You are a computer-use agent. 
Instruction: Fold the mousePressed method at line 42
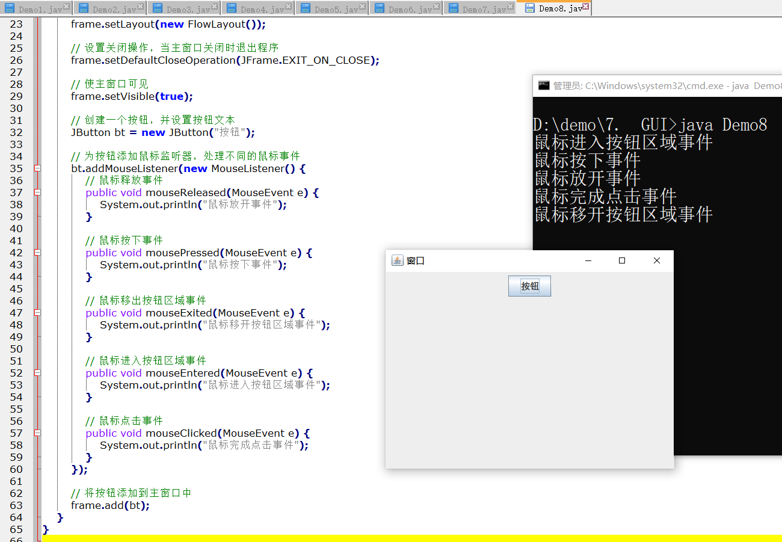pos(37,253)
